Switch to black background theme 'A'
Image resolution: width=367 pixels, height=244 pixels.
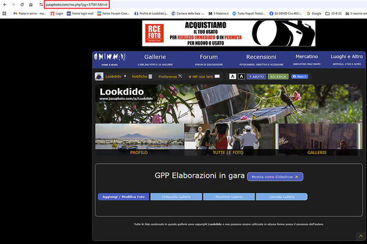(242, 76)
